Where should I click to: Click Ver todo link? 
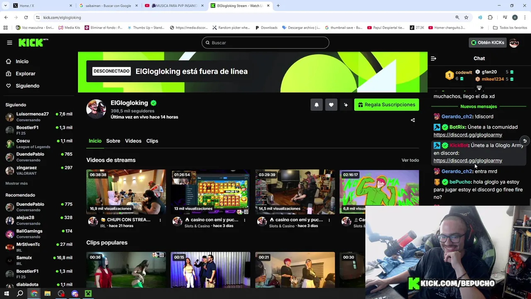410,160
